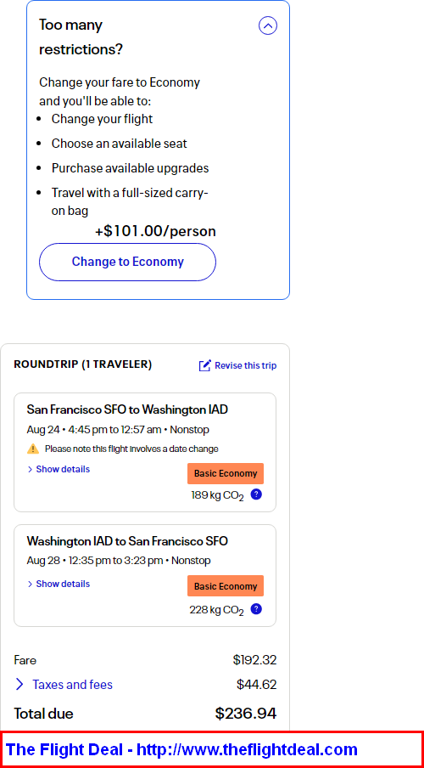Select the Washington IAD to San Francisco SFO card
424x768 pixels.
(145, 575)
